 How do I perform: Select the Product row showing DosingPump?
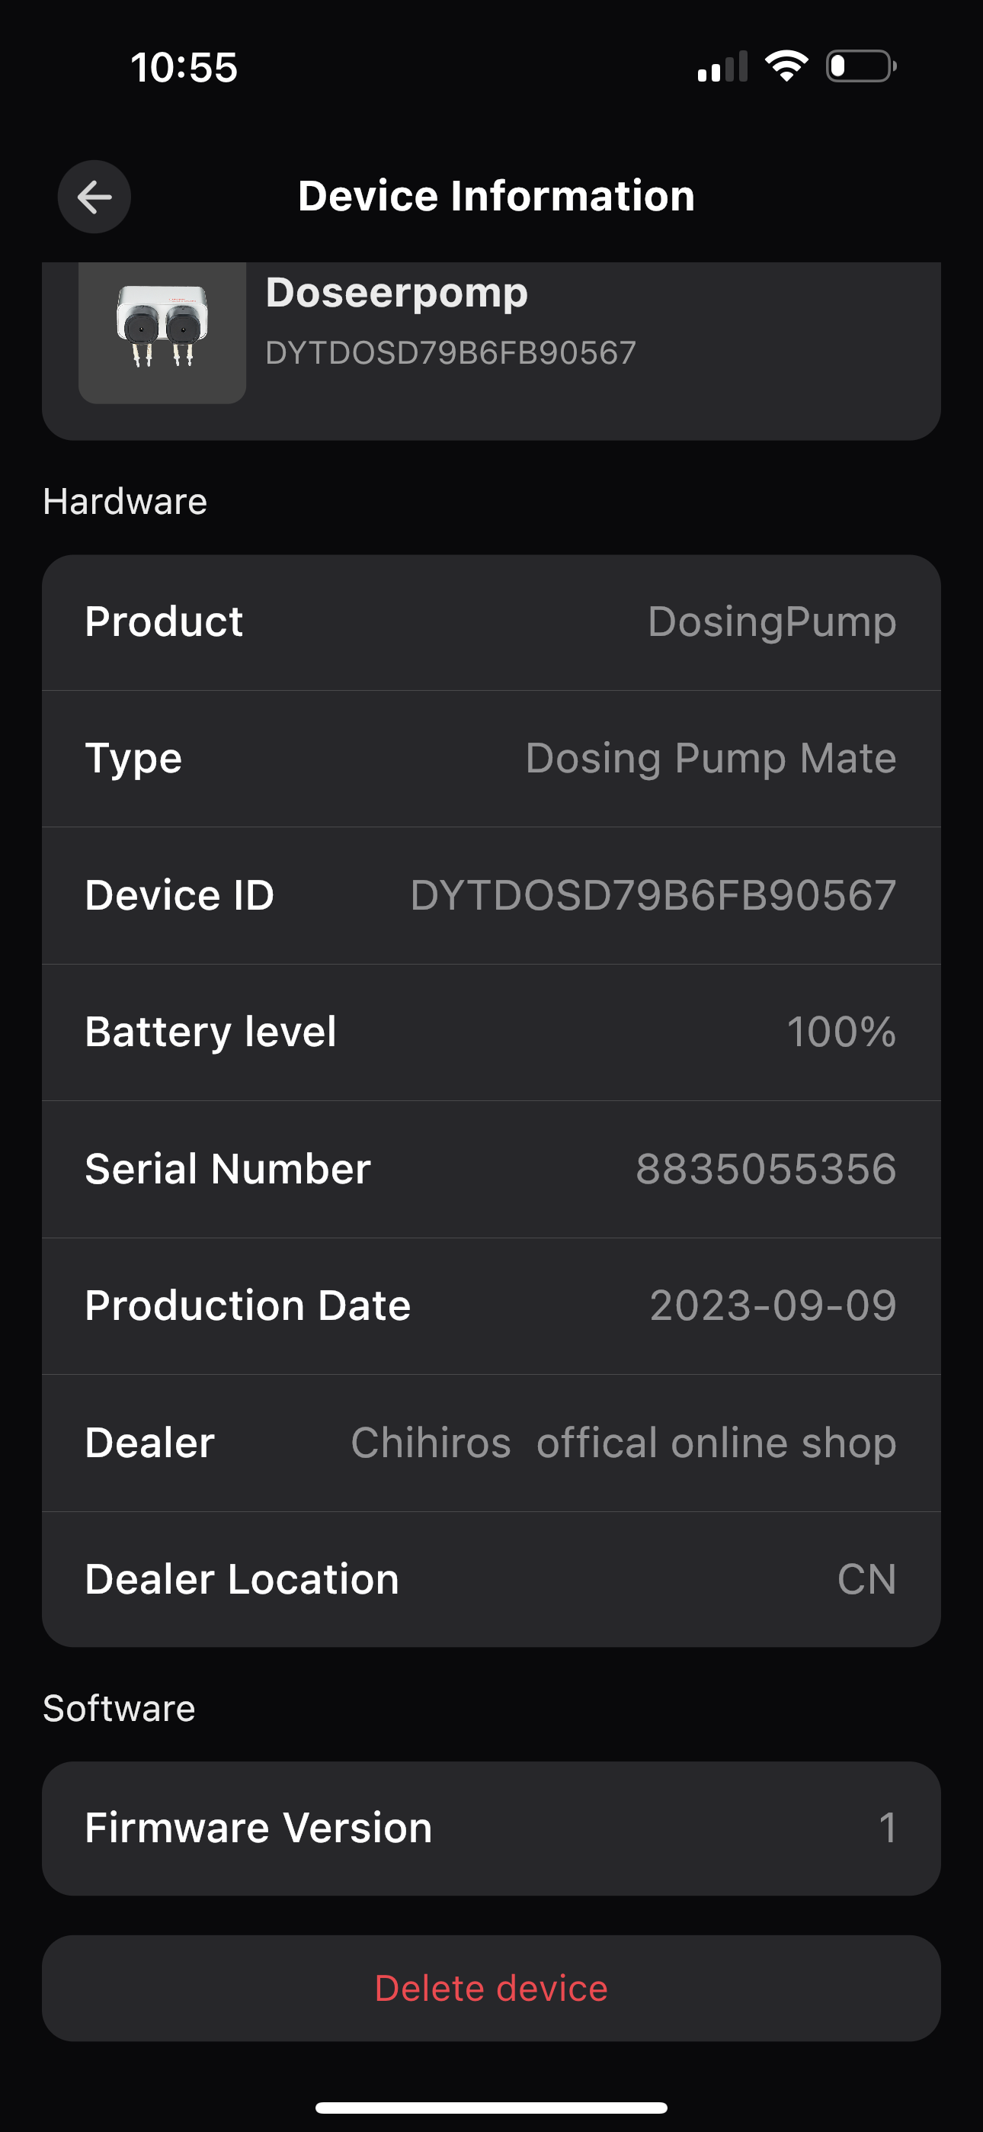(x=491, y=622)
